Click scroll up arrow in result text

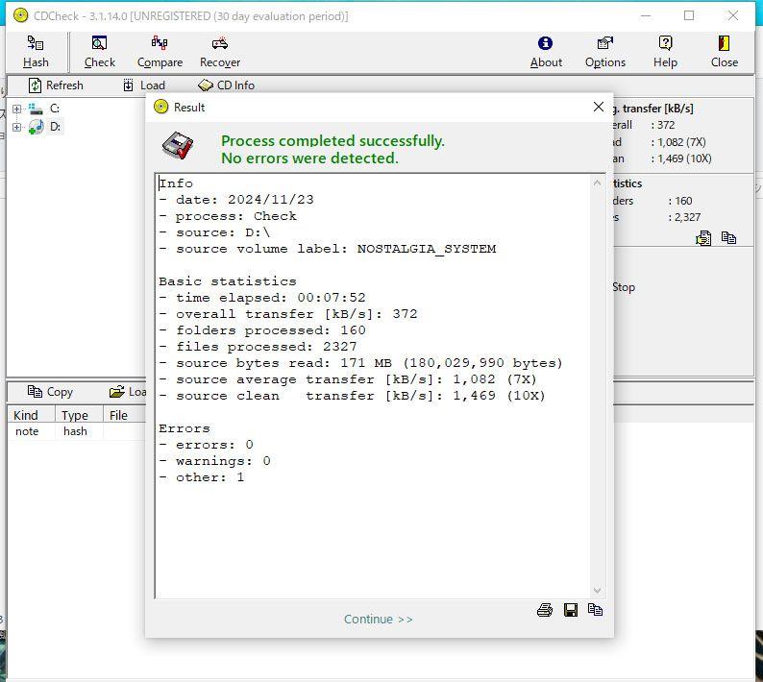(x=597, y=183)
